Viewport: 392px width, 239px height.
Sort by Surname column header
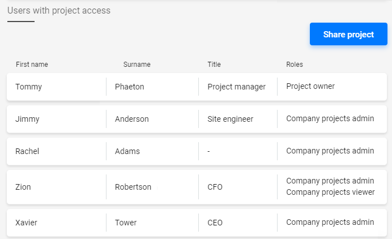coord(137,65)
